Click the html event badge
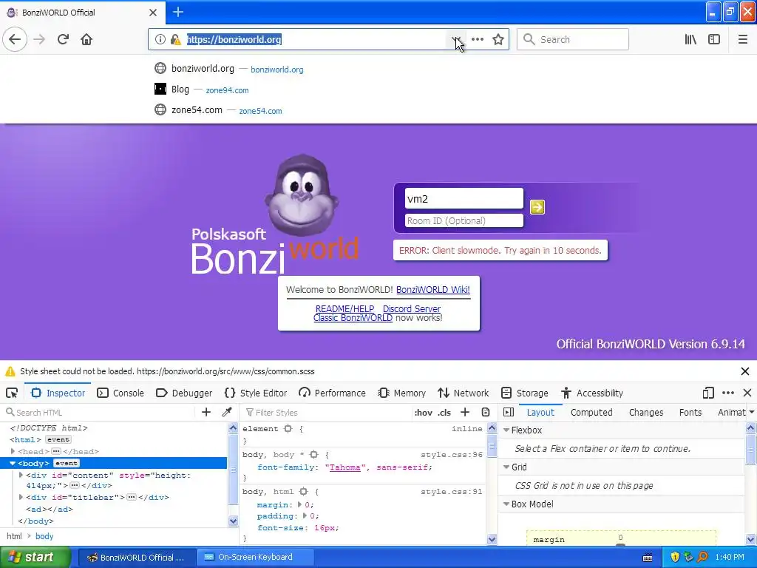Screen dimensions: 757x568 click(58, 439)
